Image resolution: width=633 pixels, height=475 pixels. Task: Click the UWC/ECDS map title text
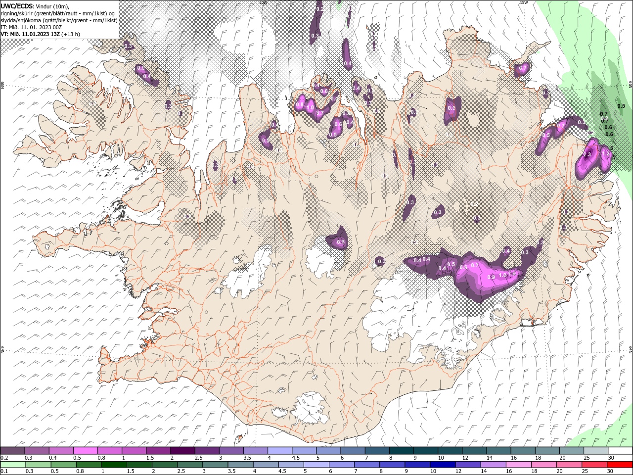[x=16, y=6]
